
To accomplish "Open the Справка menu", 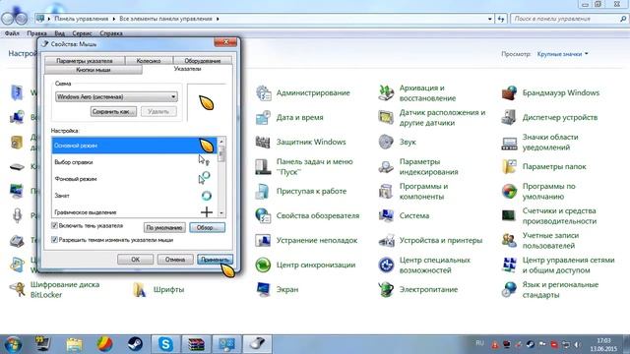I will tap(111, 33).
